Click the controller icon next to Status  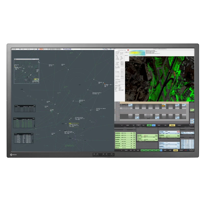click(x=38, y=49)
